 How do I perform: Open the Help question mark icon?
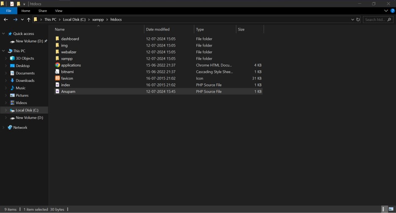click(392, 11)
